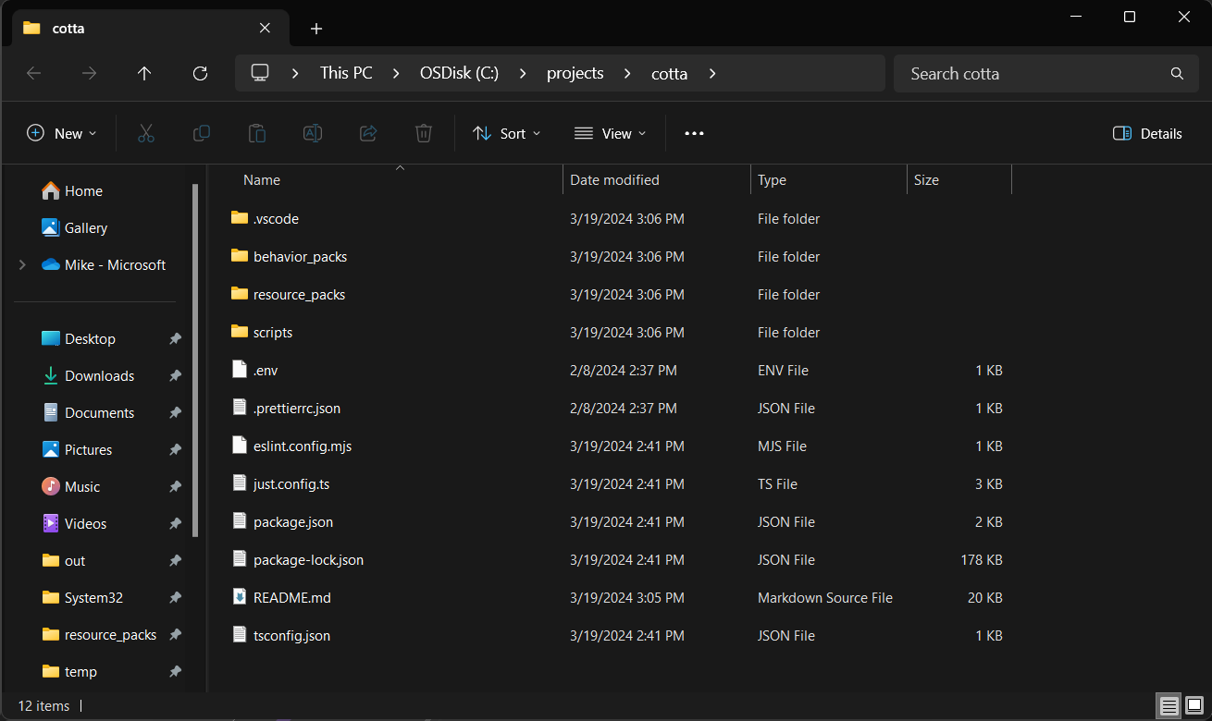Screen dimensions: 1212x721
Task: Click the Paste icon
Action: pyautogui.click(x=257, y=133)
